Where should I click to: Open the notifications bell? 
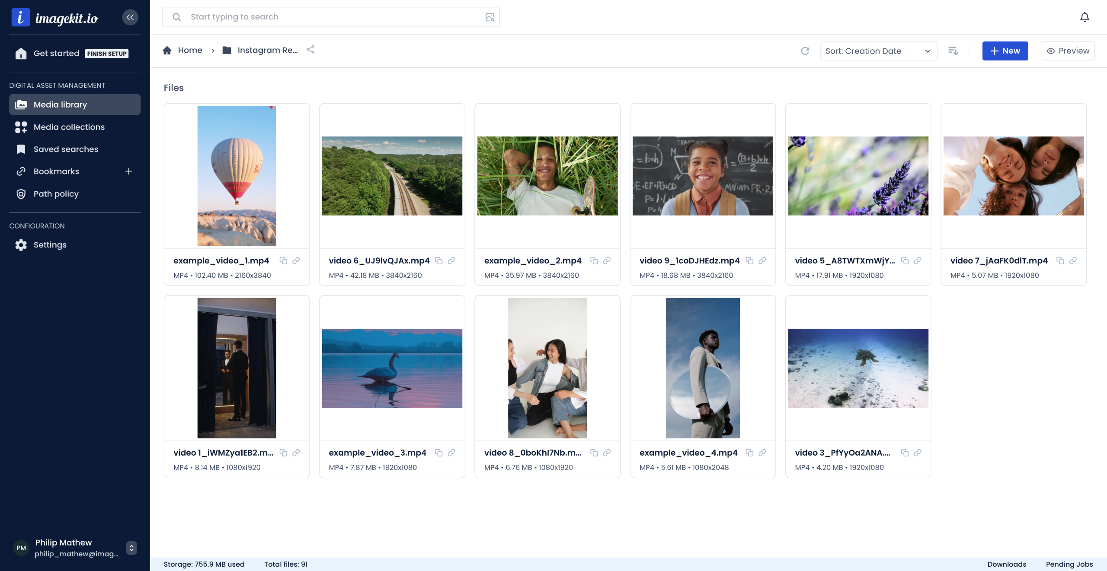click(1085, 17)
